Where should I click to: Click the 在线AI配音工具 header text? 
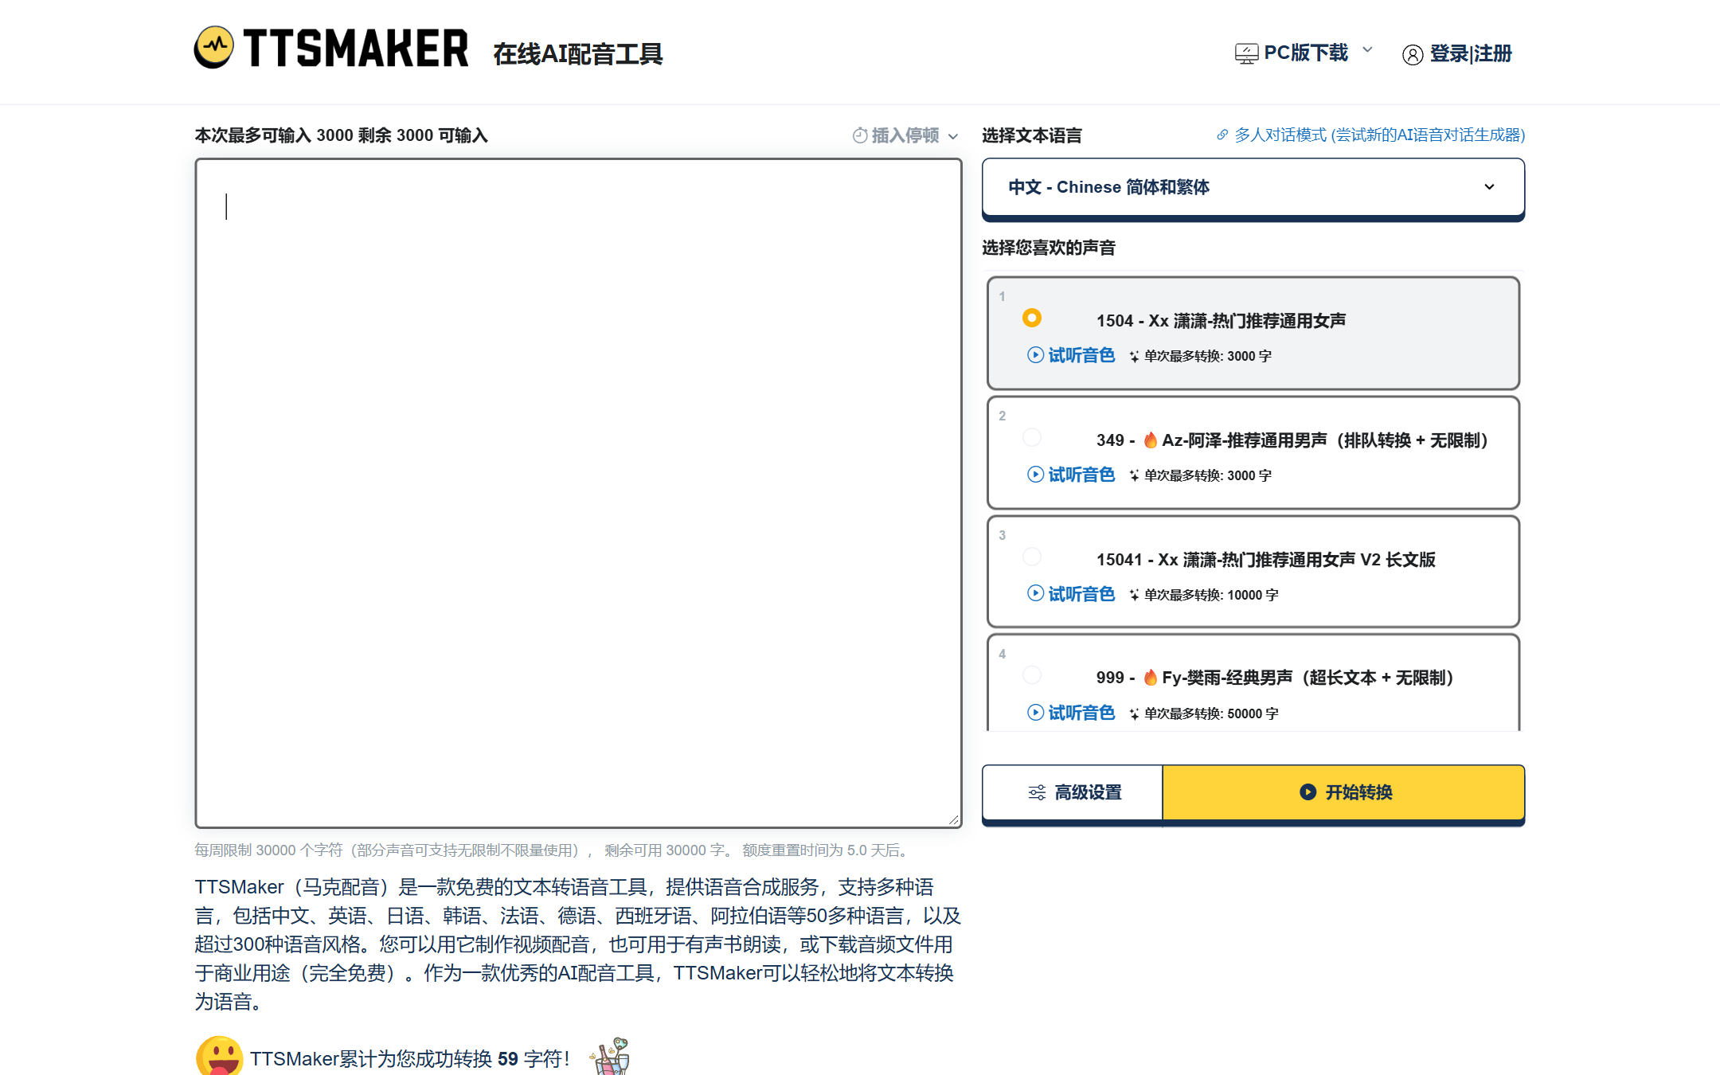(x=578, y=54)
